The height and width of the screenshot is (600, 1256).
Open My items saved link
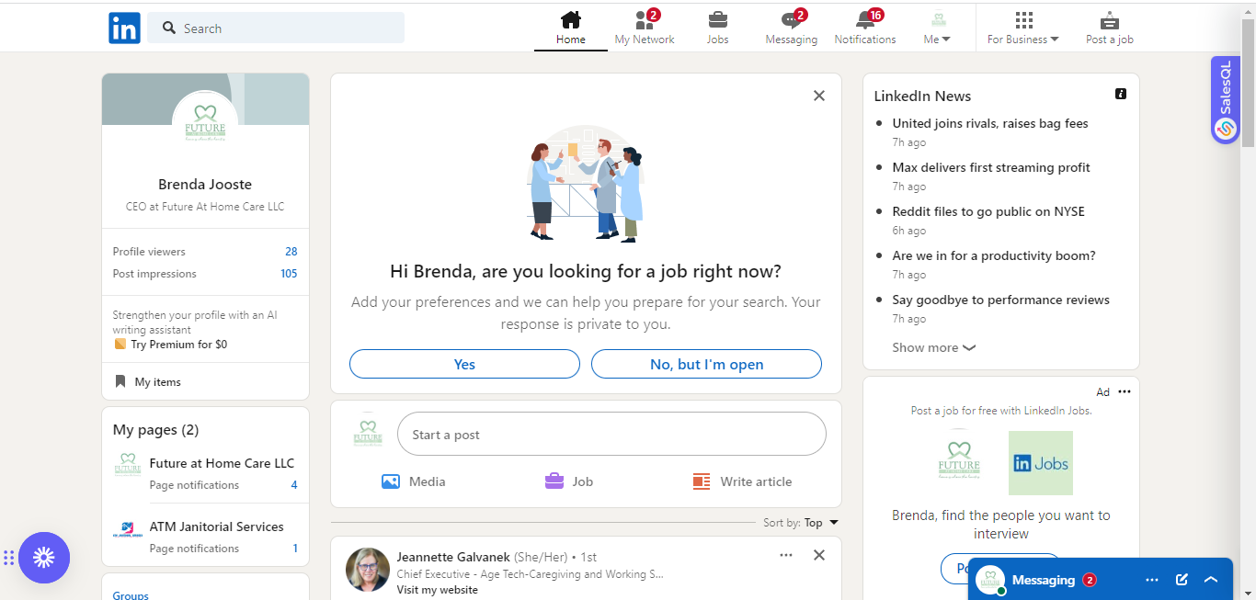(x=157, y=381)
